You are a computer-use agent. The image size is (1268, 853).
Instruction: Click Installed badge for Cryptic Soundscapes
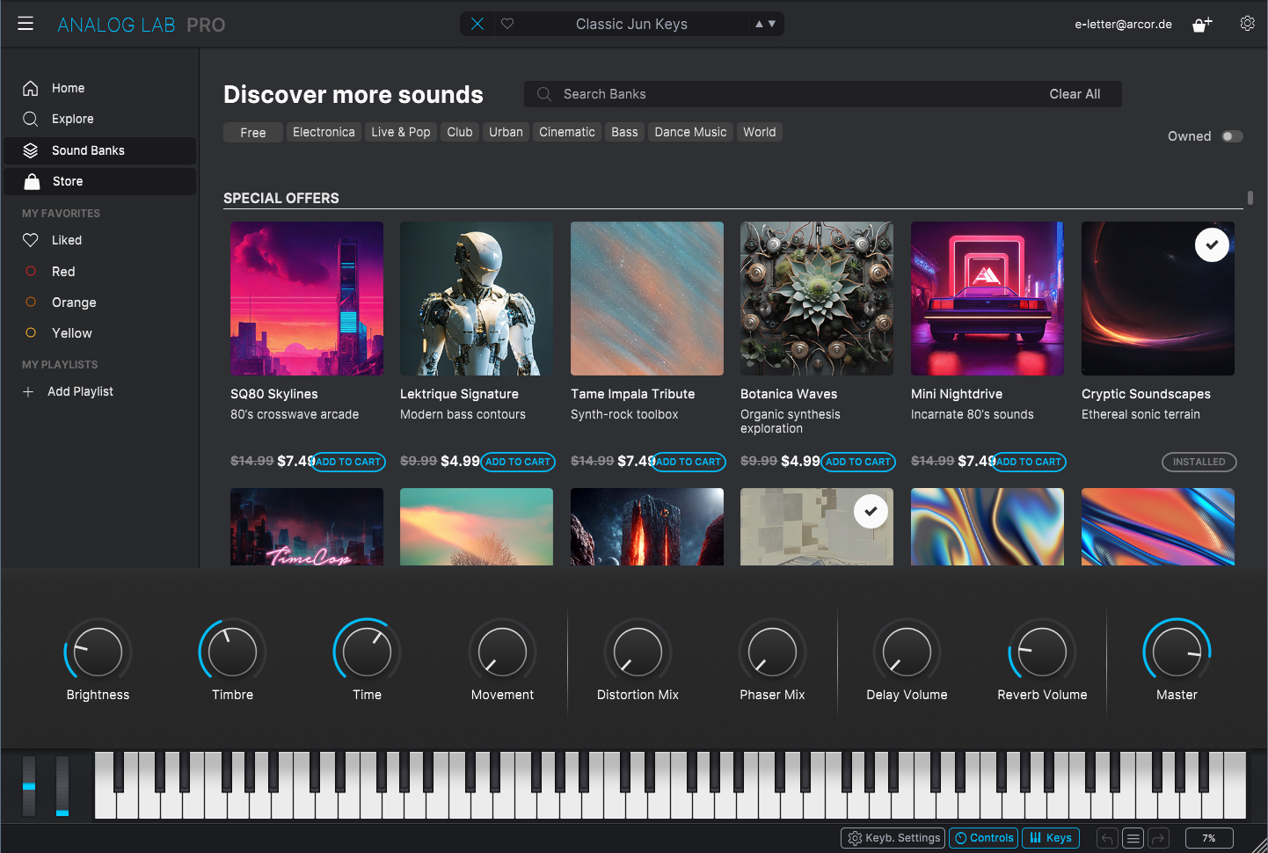click(1199, 462)
